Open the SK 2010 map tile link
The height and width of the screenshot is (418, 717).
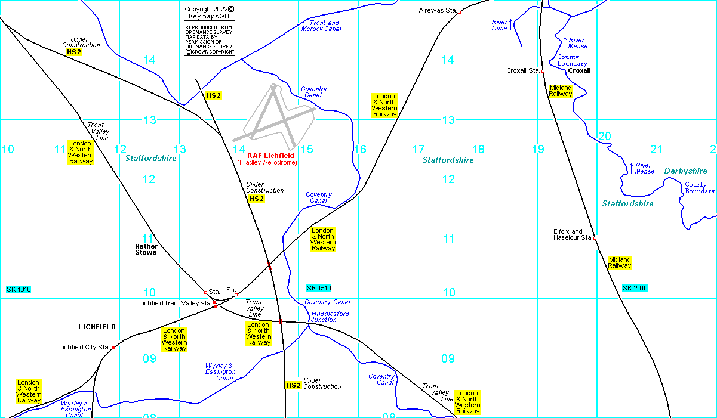pyautogui.click(x=635, y=288)
